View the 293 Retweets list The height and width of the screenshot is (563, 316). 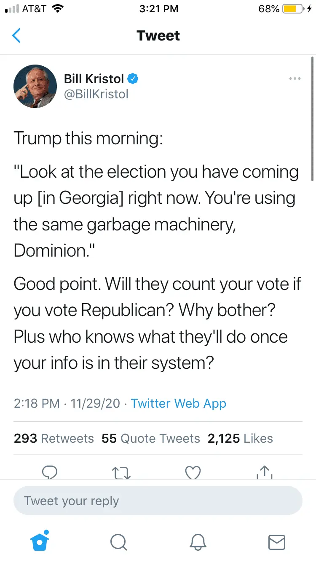(x=54, y=438)
